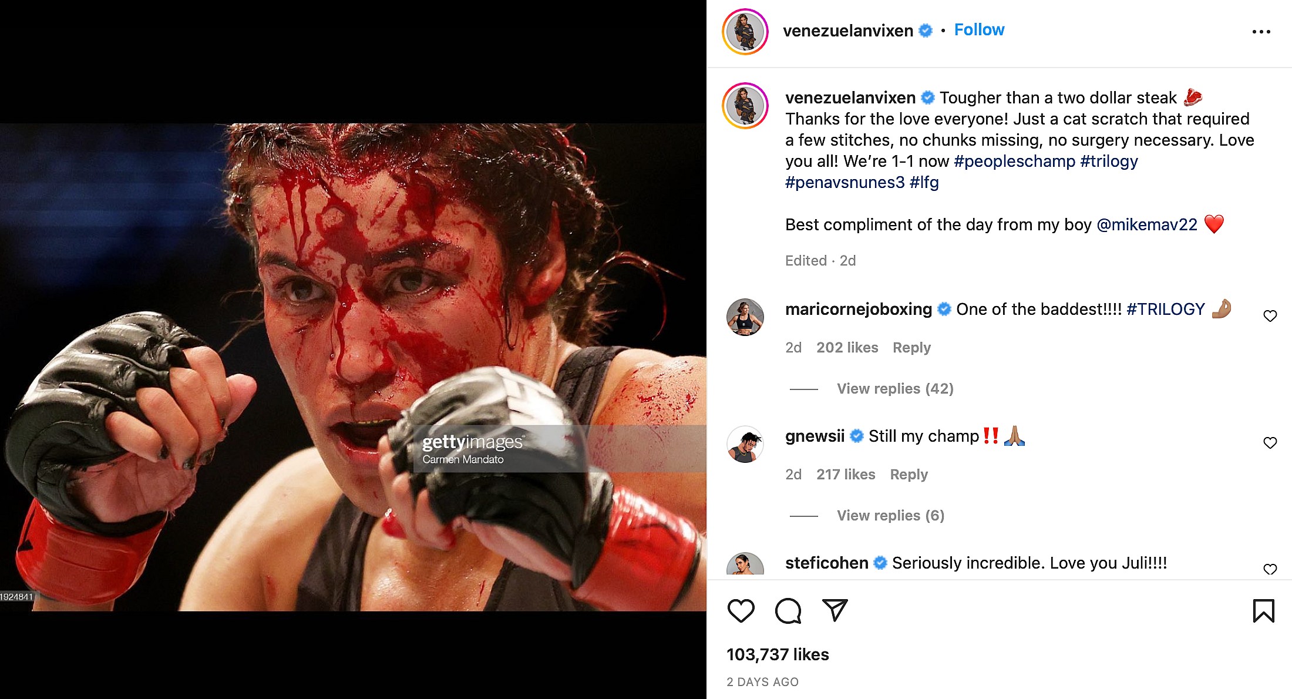Image resolution: width=1292 pixels, height=699 pixels.
Task: Visit the @mikemav22 profile mention
Action: 1146,225
